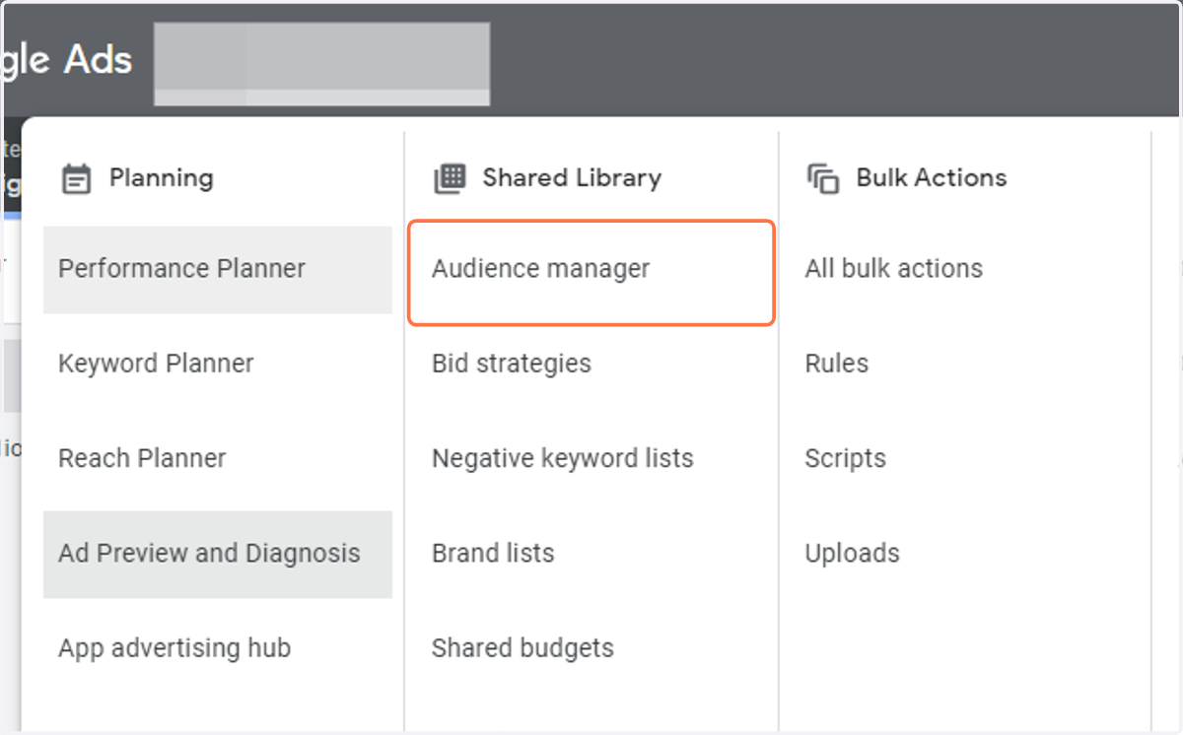This screenshot has height=735, width=1183.
Task: Open Brand lists
Action: click(493, 554)
